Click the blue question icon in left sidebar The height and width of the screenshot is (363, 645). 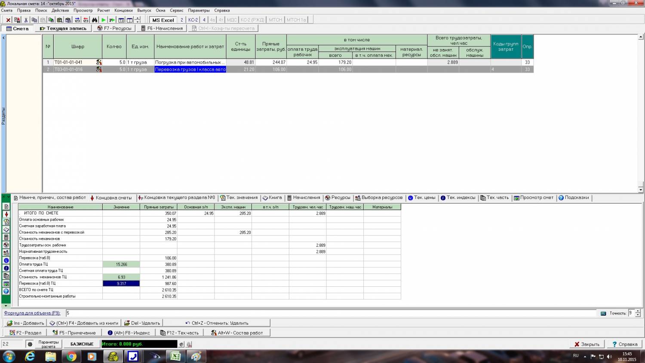[x=6, y=292]
